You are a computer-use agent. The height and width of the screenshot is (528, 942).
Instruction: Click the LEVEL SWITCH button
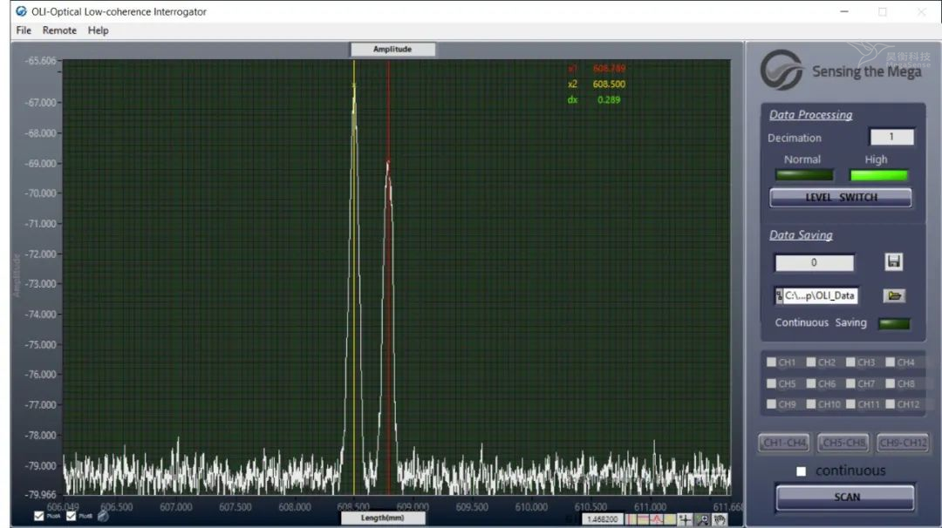[841, 198]
